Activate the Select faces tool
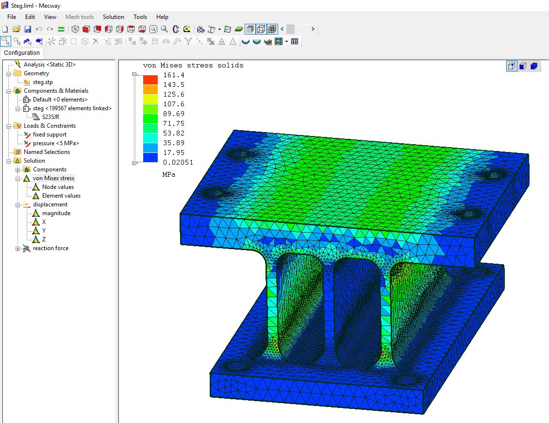Viewport: 549px width, 423px height. click(x=28, y=42)
